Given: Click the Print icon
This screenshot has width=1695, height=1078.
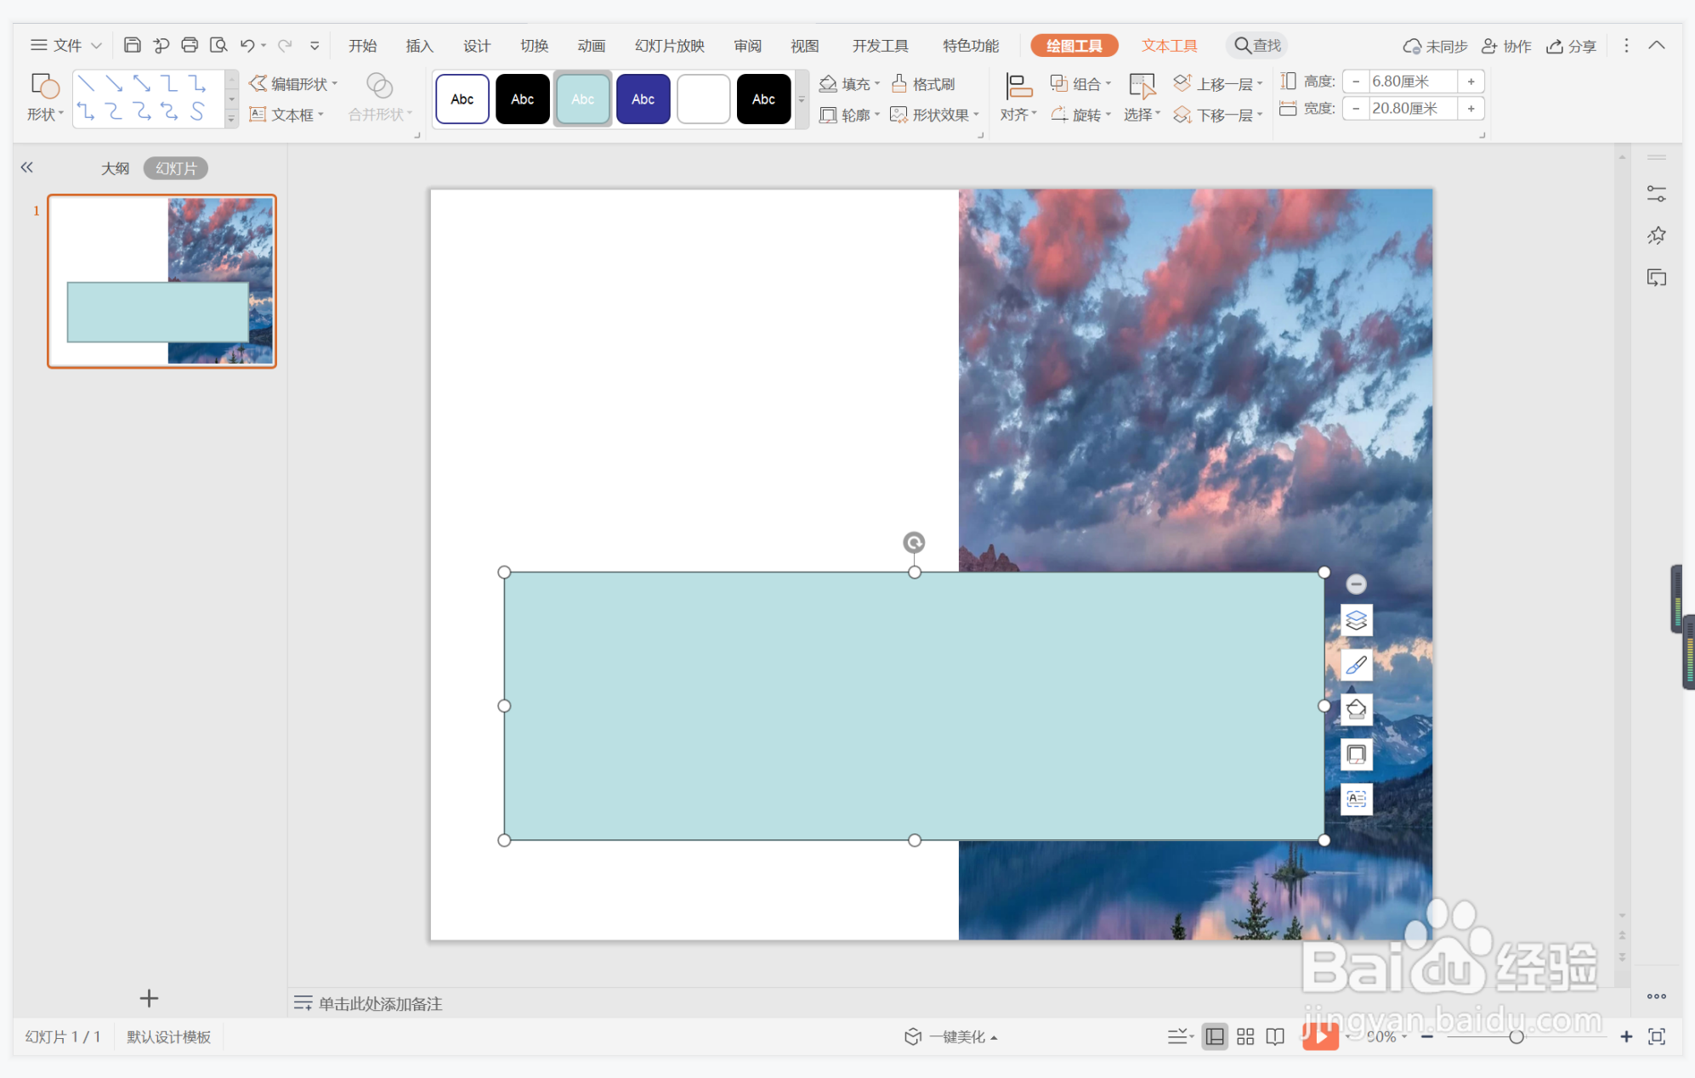Looking at the screenshot, I should coord(190,45).
